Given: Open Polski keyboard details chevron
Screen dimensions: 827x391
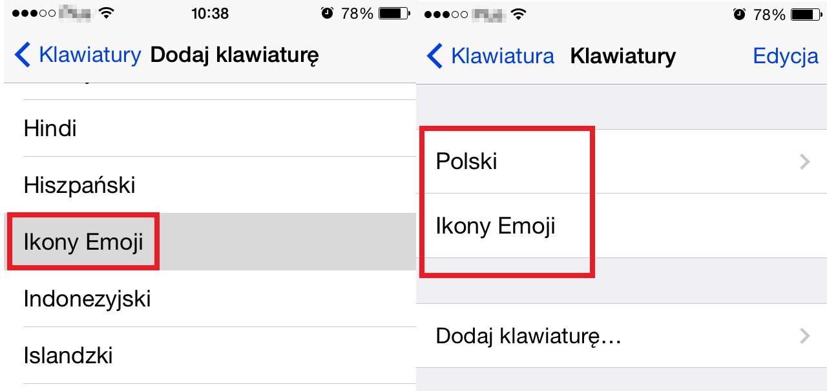Looking at the screenshot, I should (804, 161).
